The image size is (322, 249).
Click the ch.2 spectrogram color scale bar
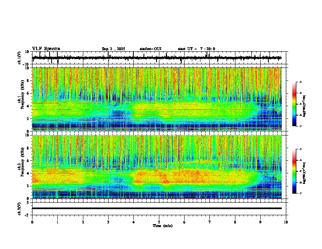(x=294, y=171)
